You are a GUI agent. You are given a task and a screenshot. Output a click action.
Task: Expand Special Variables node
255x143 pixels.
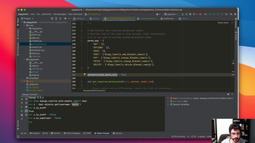[x=168, y=104]
